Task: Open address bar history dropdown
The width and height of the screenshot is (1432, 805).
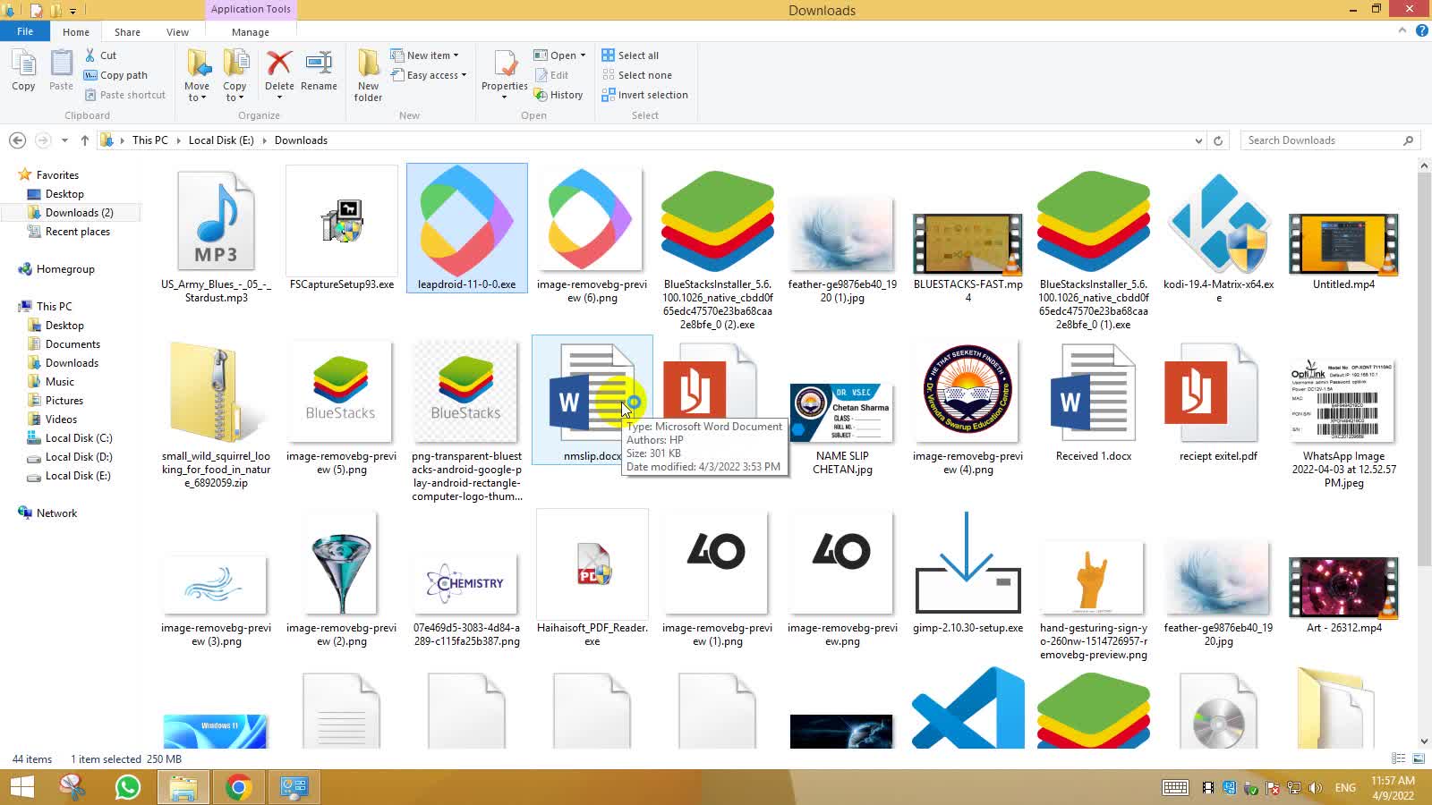Action: click(1198, 140)
